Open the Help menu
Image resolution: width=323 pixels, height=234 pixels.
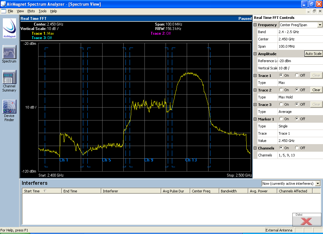point(54,11)
